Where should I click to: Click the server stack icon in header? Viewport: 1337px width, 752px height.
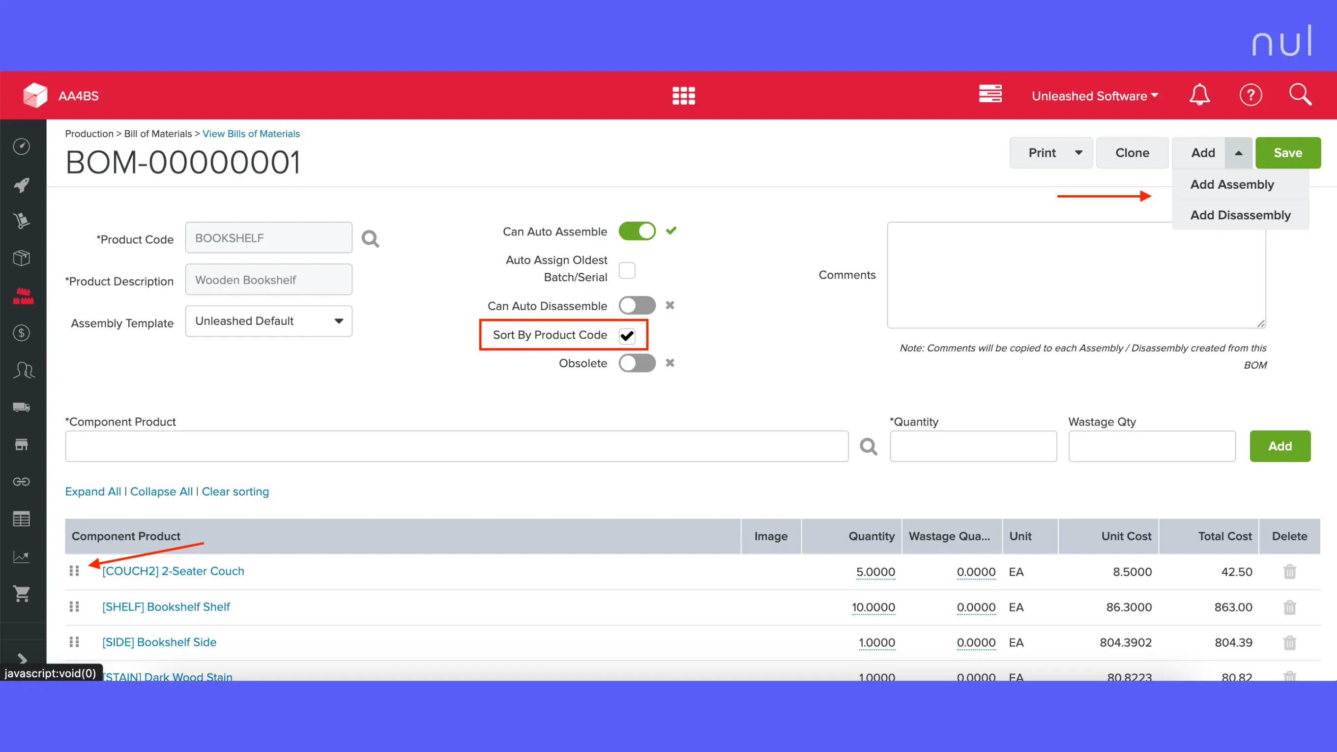tap(990, 94)
